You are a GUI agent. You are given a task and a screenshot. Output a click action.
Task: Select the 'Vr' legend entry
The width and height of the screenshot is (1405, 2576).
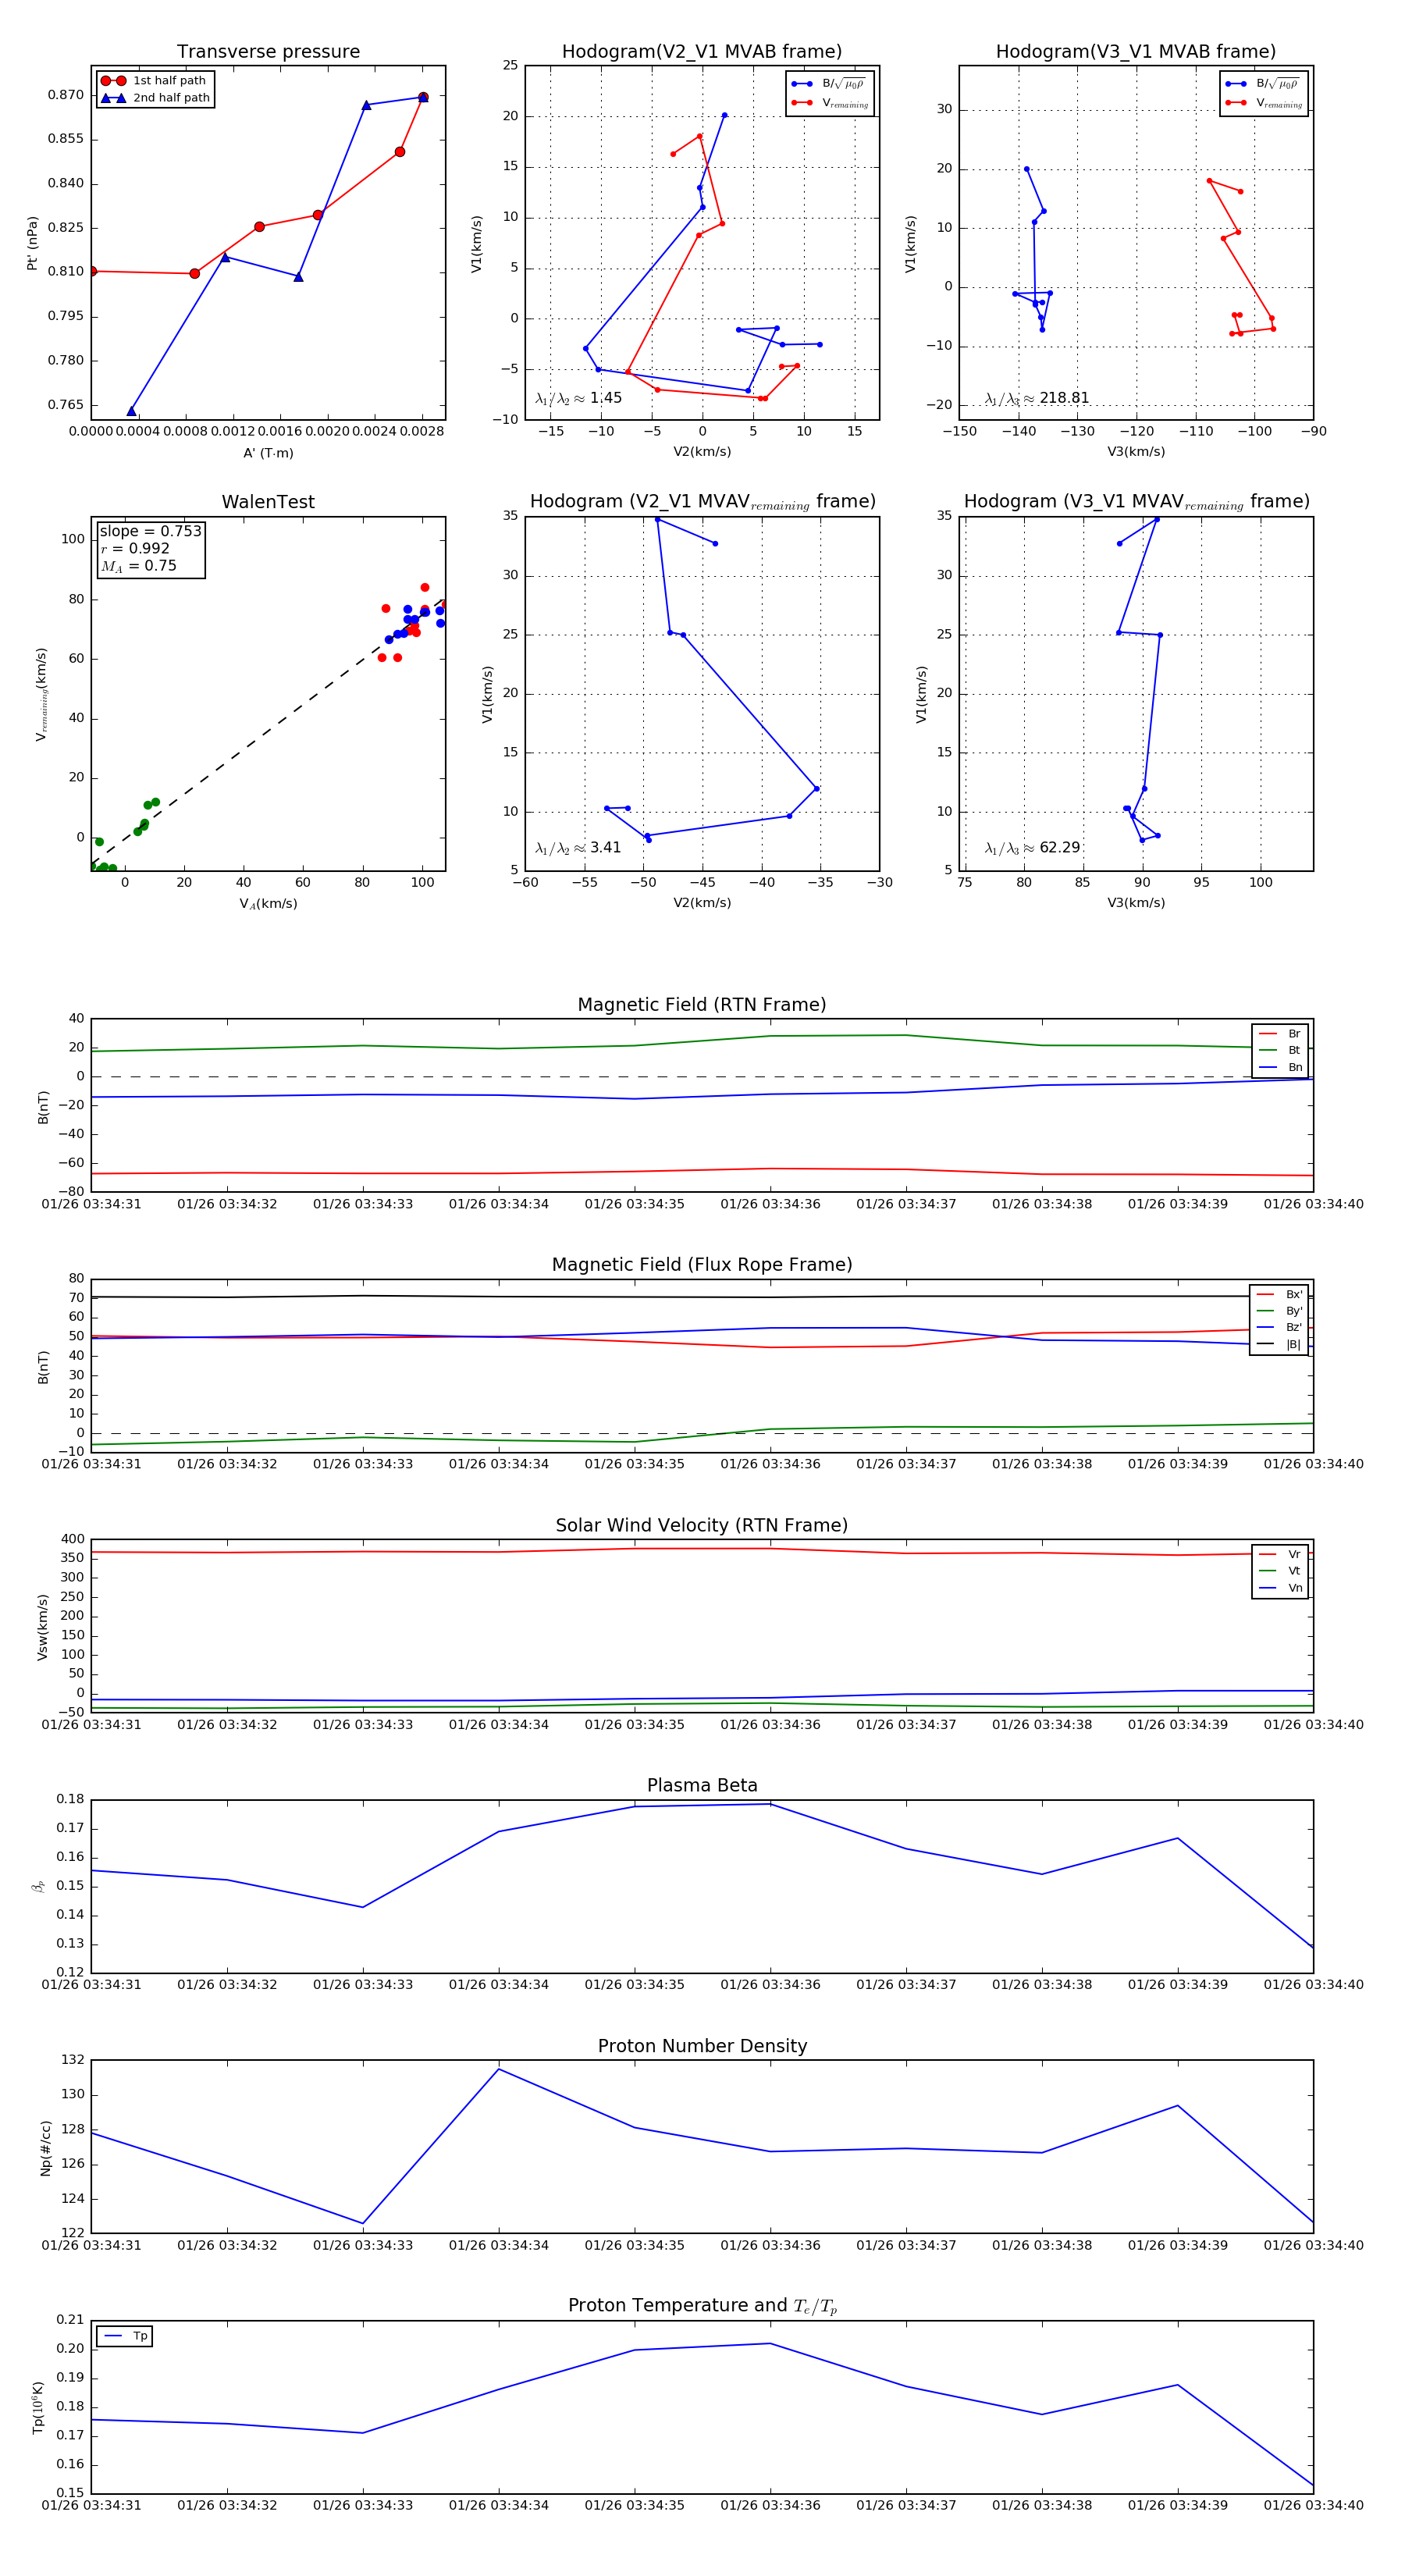coord(1280,1554)
